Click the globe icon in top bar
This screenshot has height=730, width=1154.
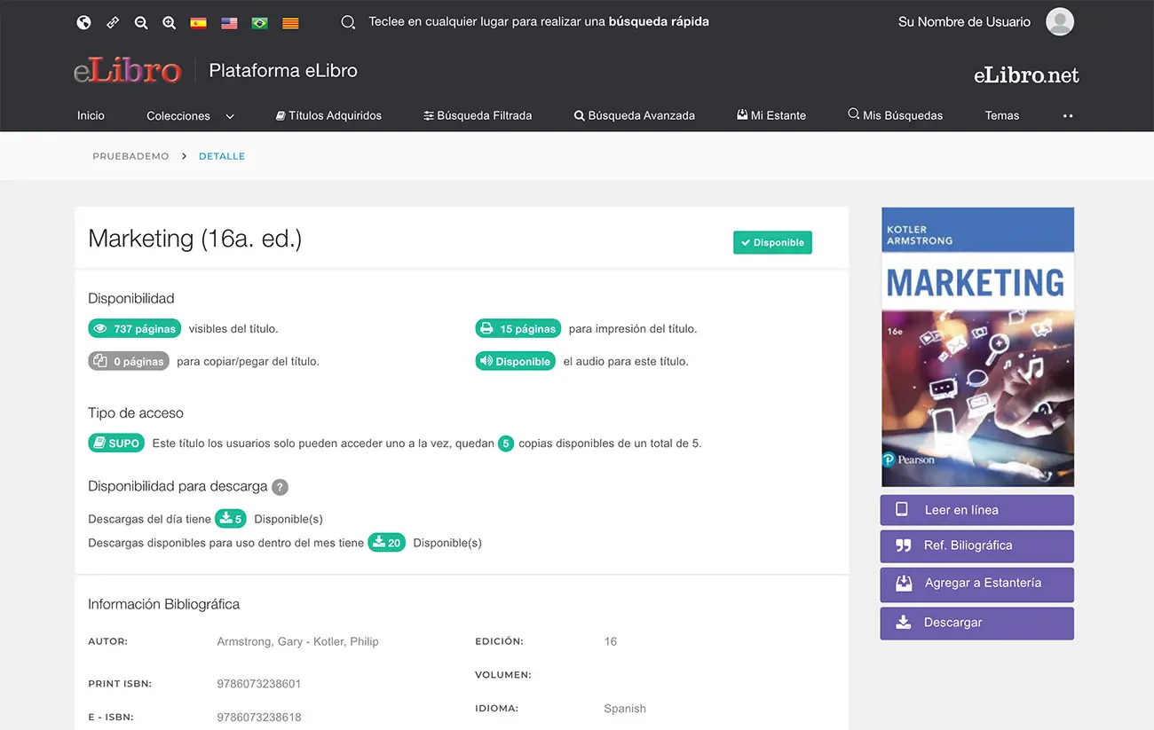pos(83,23)
